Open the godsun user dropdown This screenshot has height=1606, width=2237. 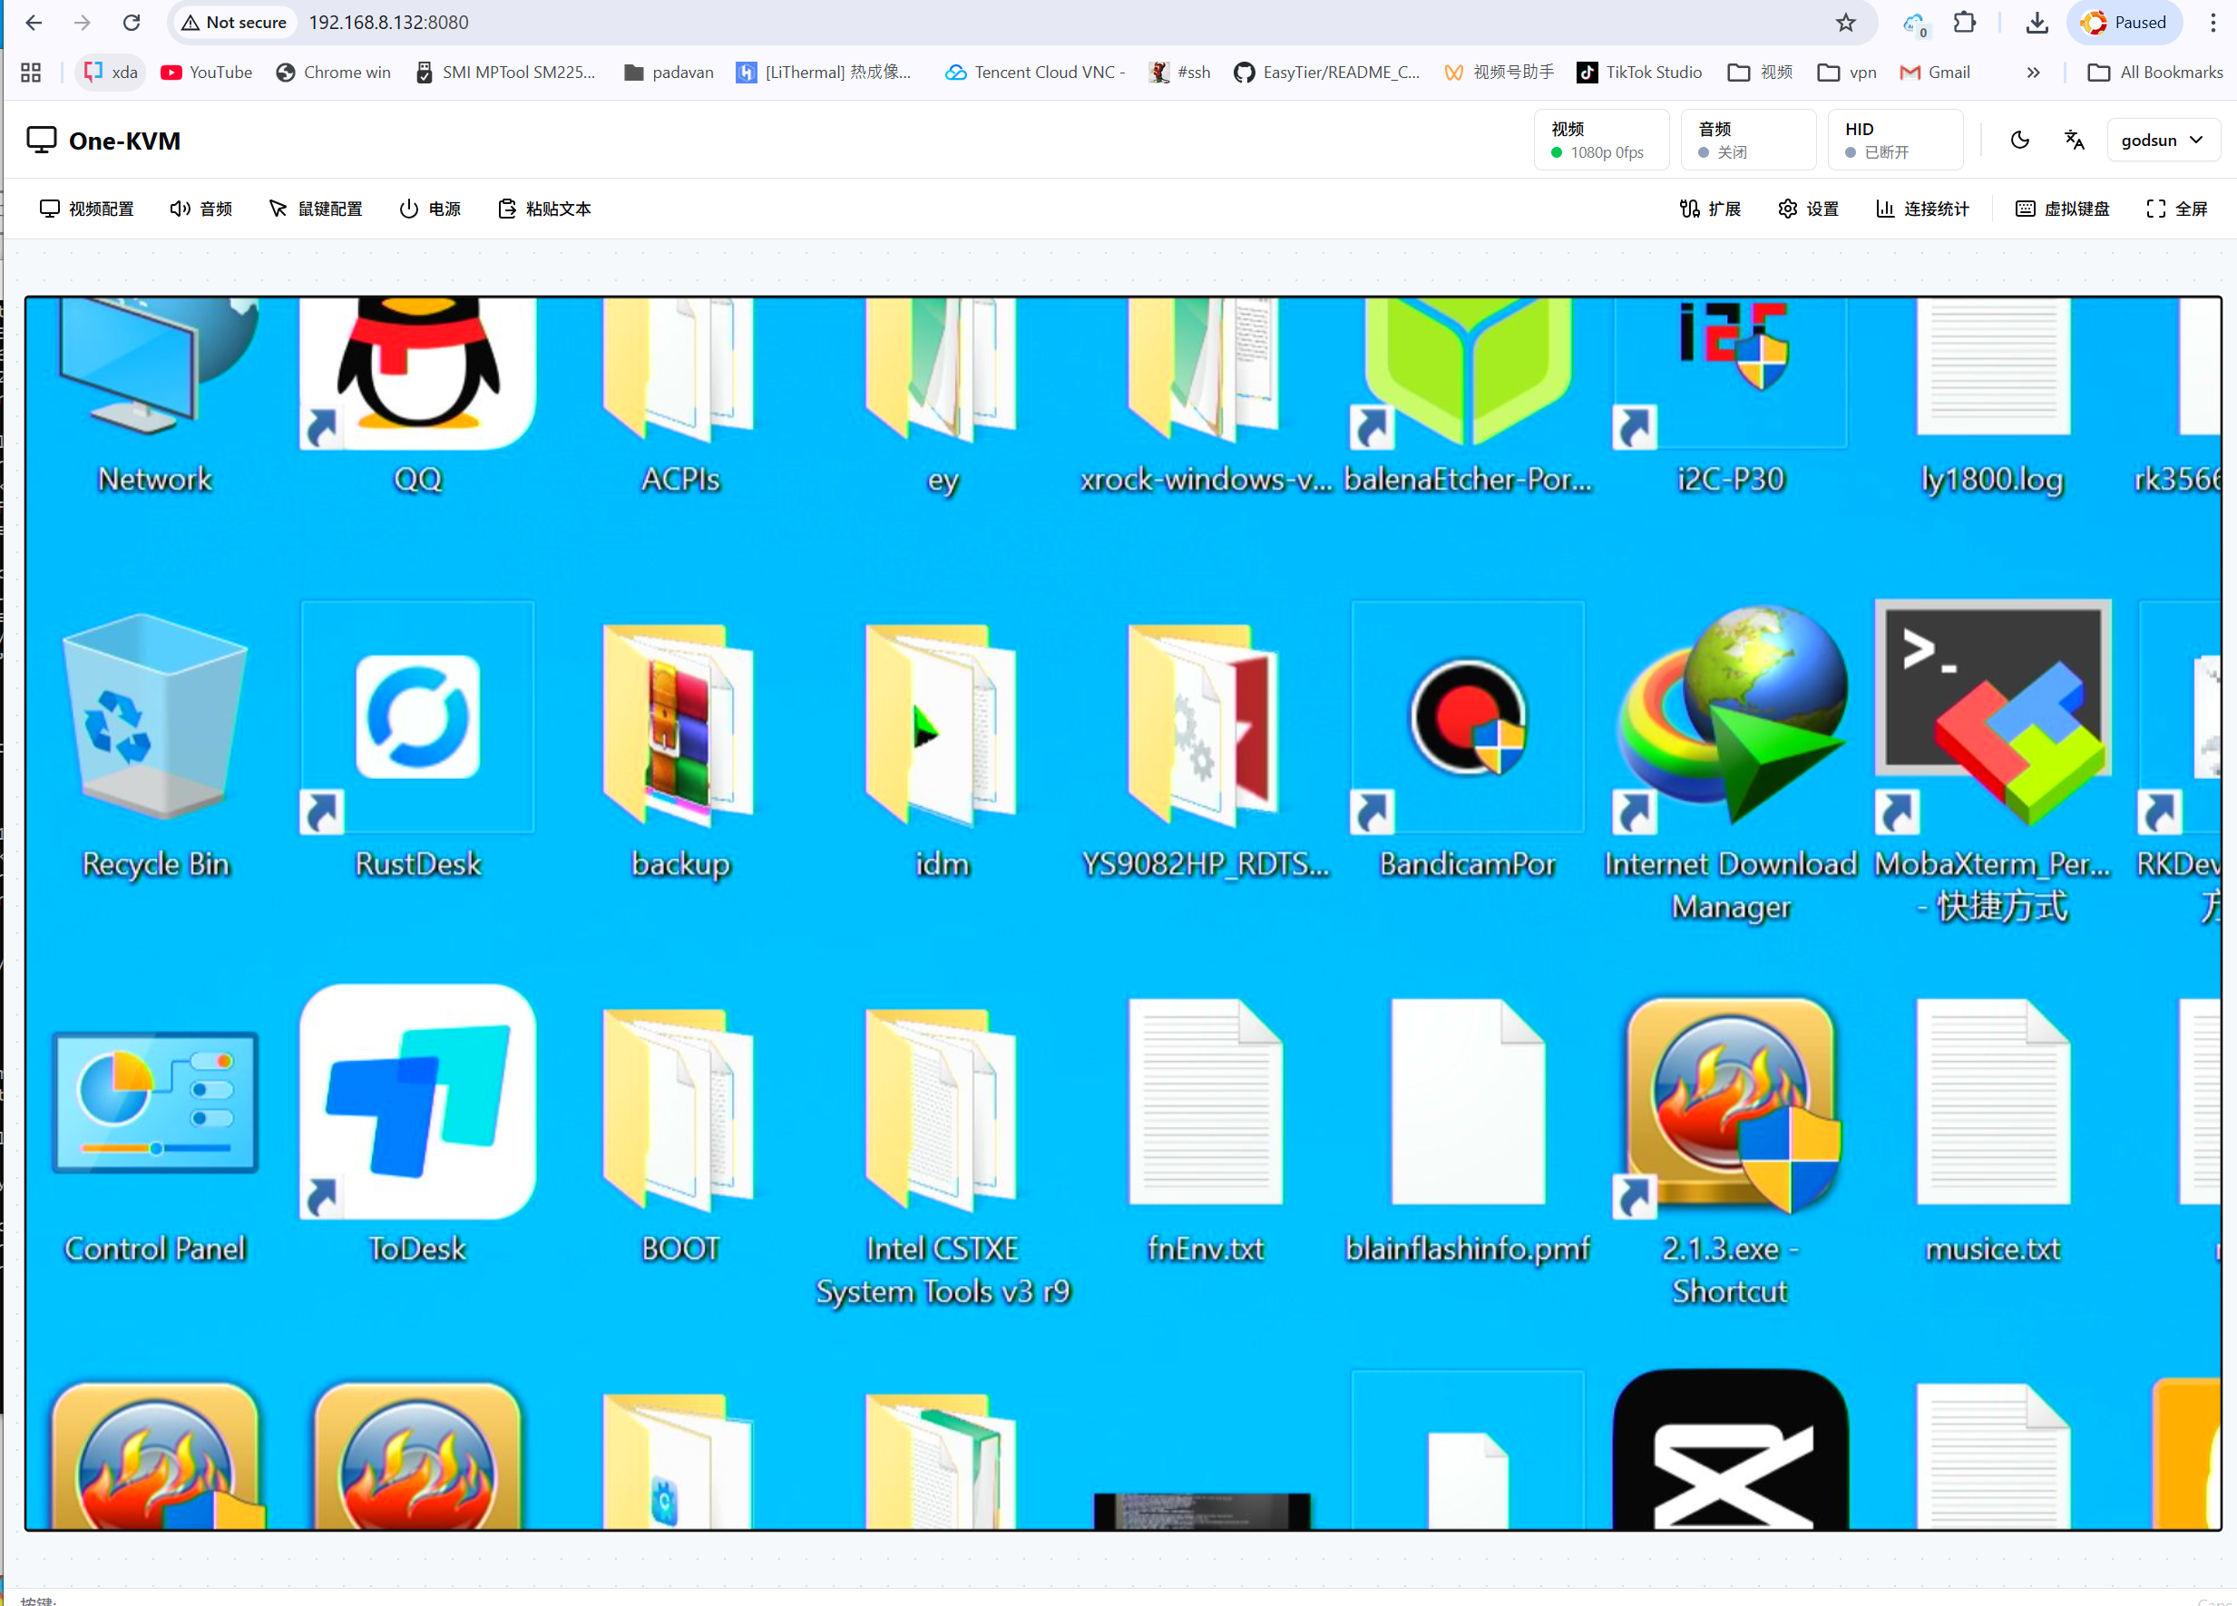pos(2162,140)
